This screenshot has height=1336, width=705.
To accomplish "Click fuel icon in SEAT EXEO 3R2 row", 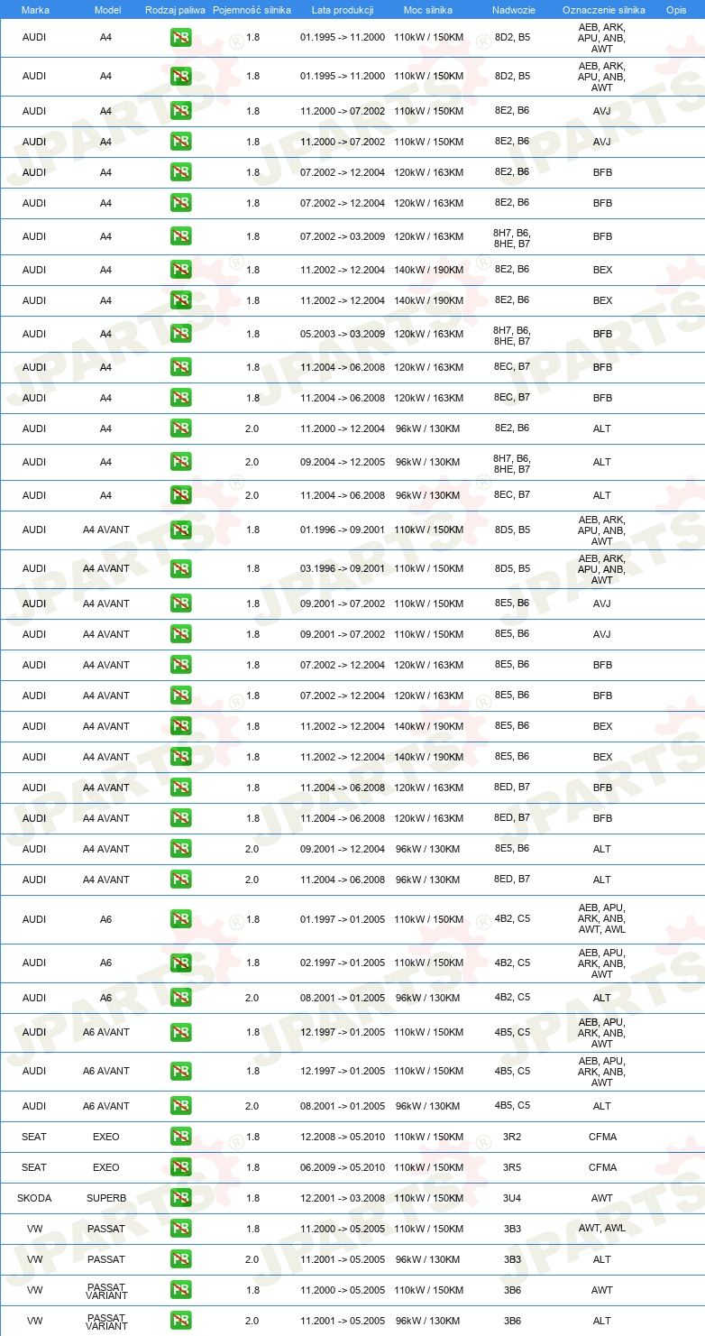I will click(180, 1137).
